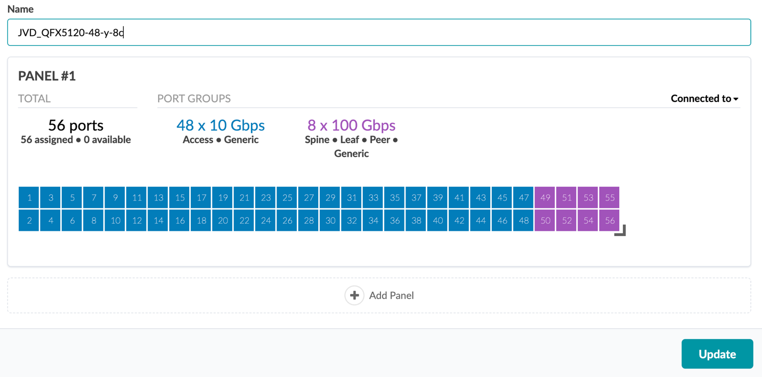Viewport: 762px width, 377px height.
Task: Click the Name input field
Action: click(x=378, y=32)
